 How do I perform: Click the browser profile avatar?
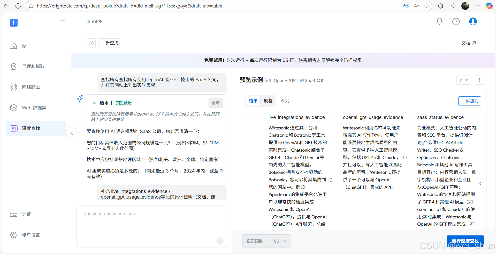pyautogui.click(x=465, y=6)
